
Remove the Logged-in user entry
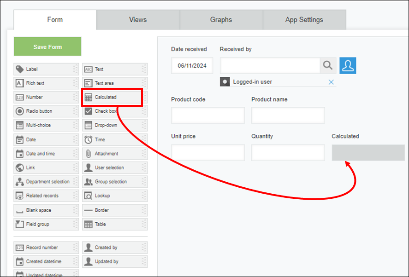[x=331, y=81]
